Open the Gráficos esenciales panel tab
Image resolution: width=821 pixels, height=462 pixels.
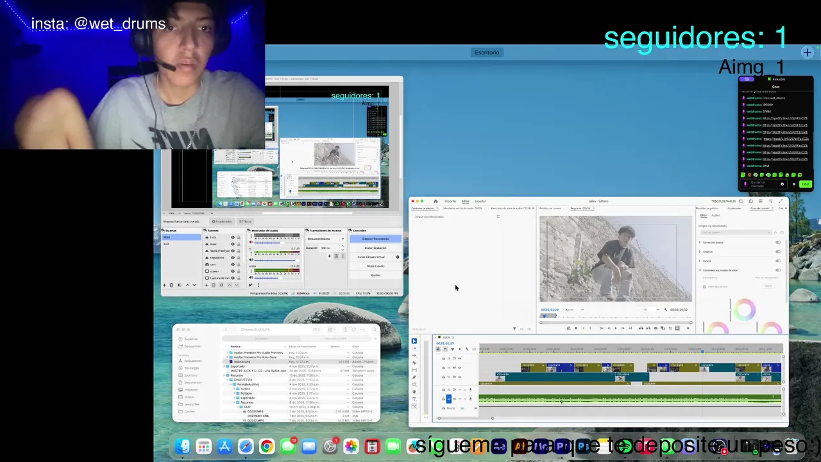(707, 209)
